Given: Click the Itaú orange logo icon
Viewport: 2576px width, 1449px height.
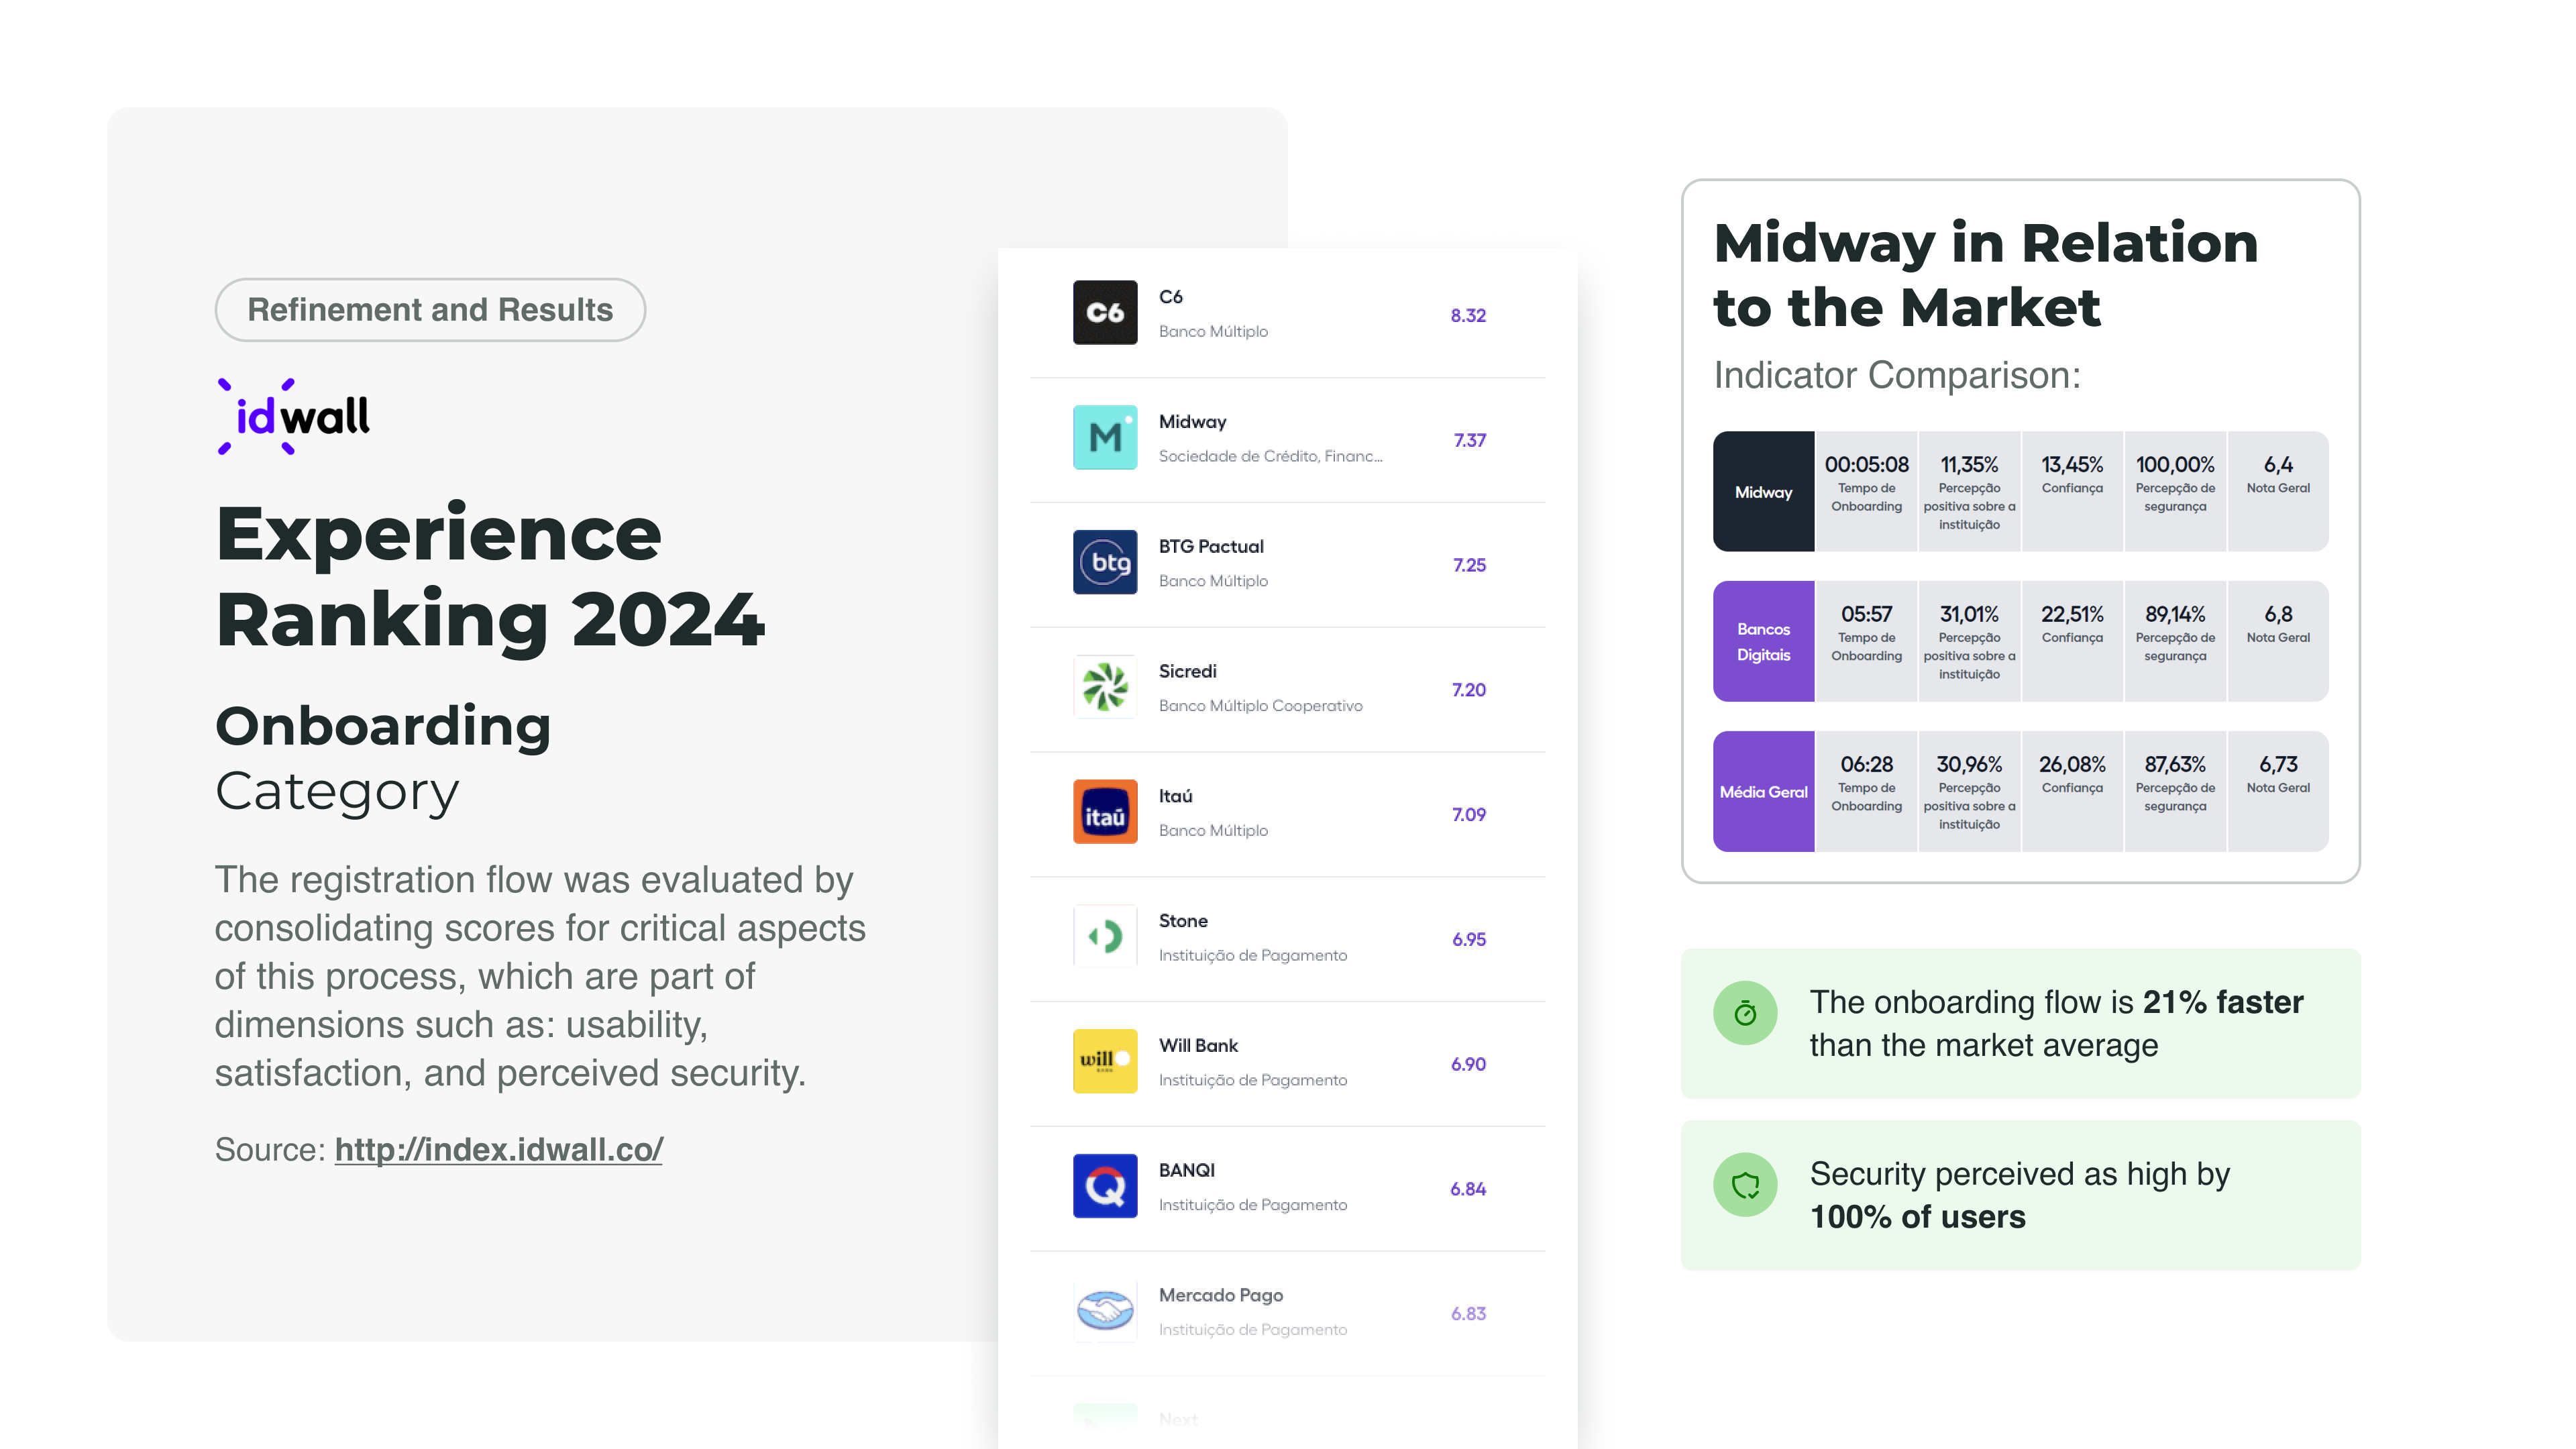Looking at the screenshot, I should [1105, 812].
